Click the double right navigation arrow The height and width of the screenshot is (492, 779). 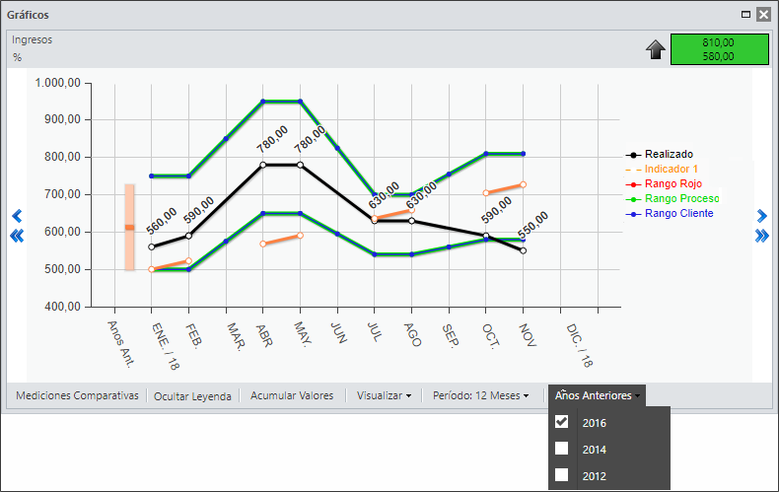click(x=761, y=236)
